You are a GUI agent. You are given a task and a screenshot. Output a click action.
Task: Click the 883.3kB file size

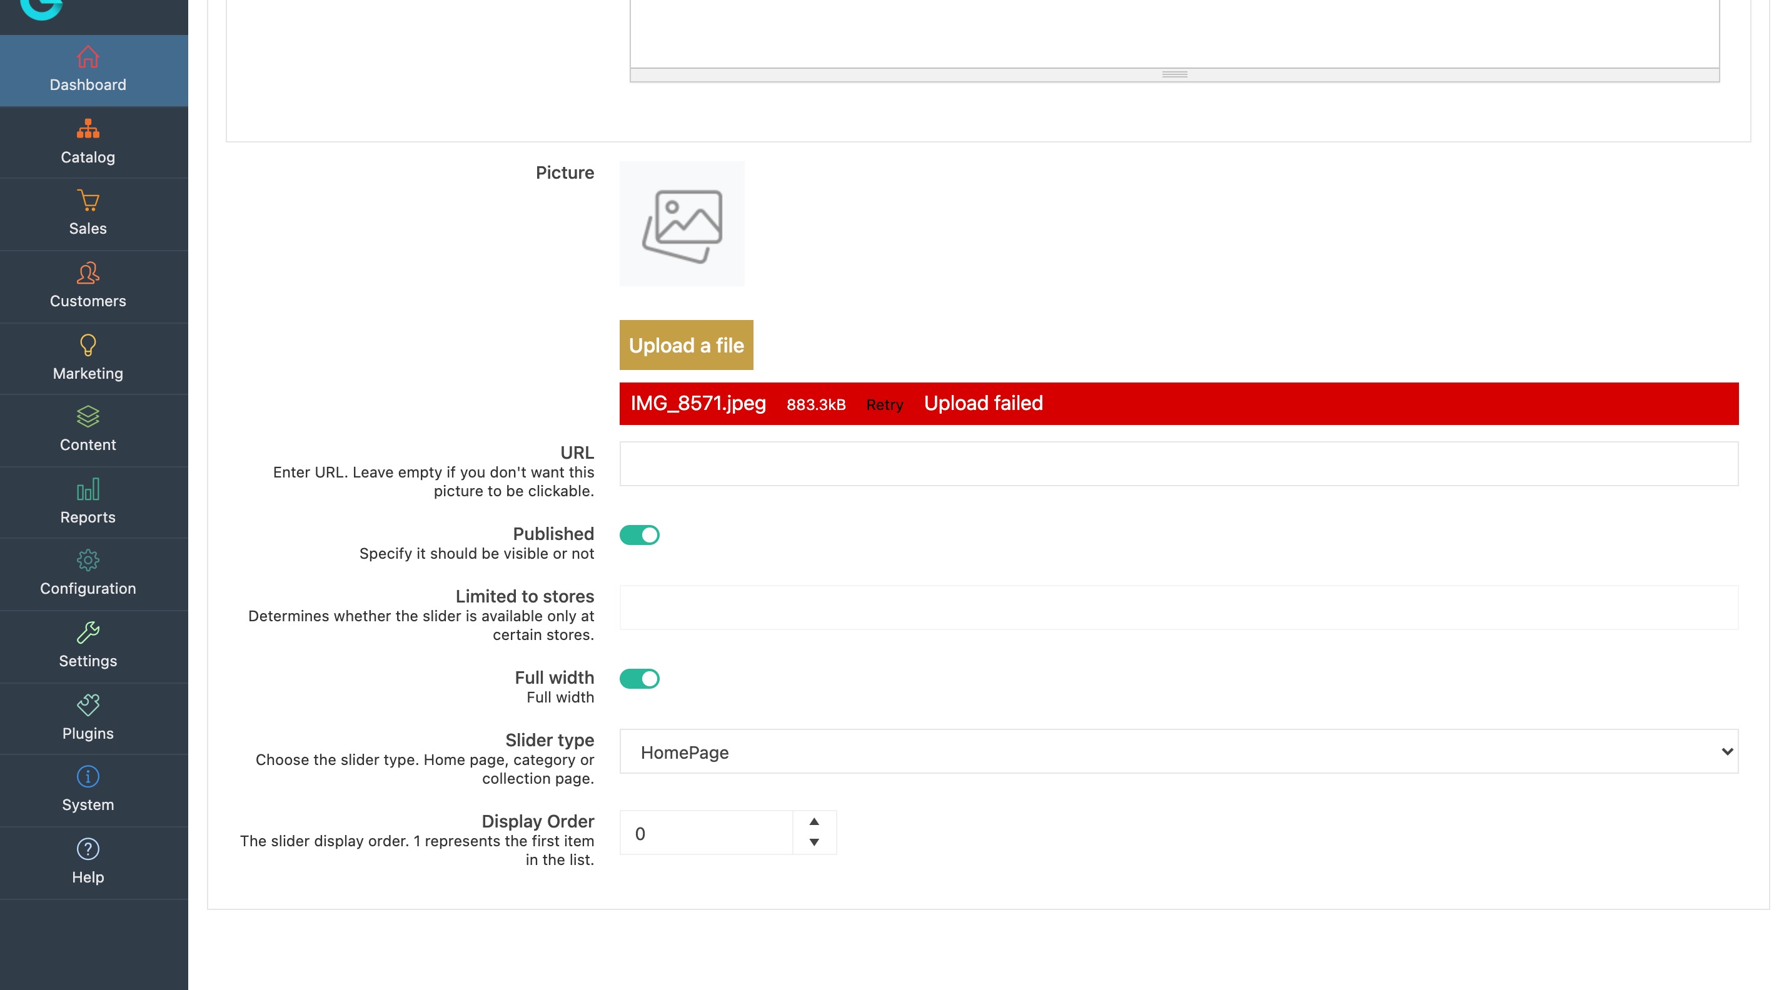pos(816,405)
